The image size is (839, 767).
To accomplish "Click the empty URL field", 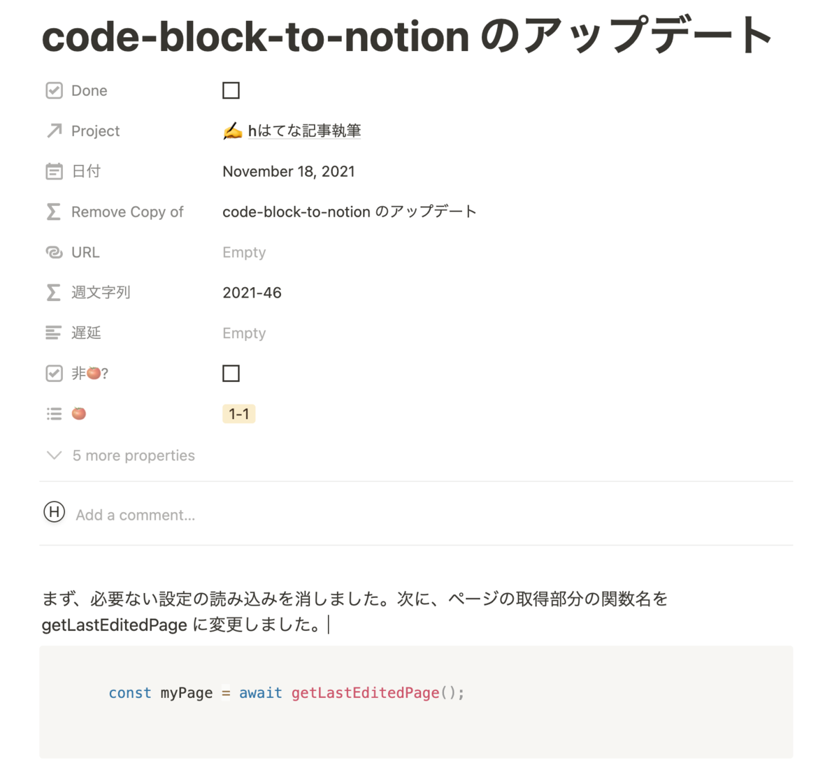I will pyautogui.click(x=244, y=252).
